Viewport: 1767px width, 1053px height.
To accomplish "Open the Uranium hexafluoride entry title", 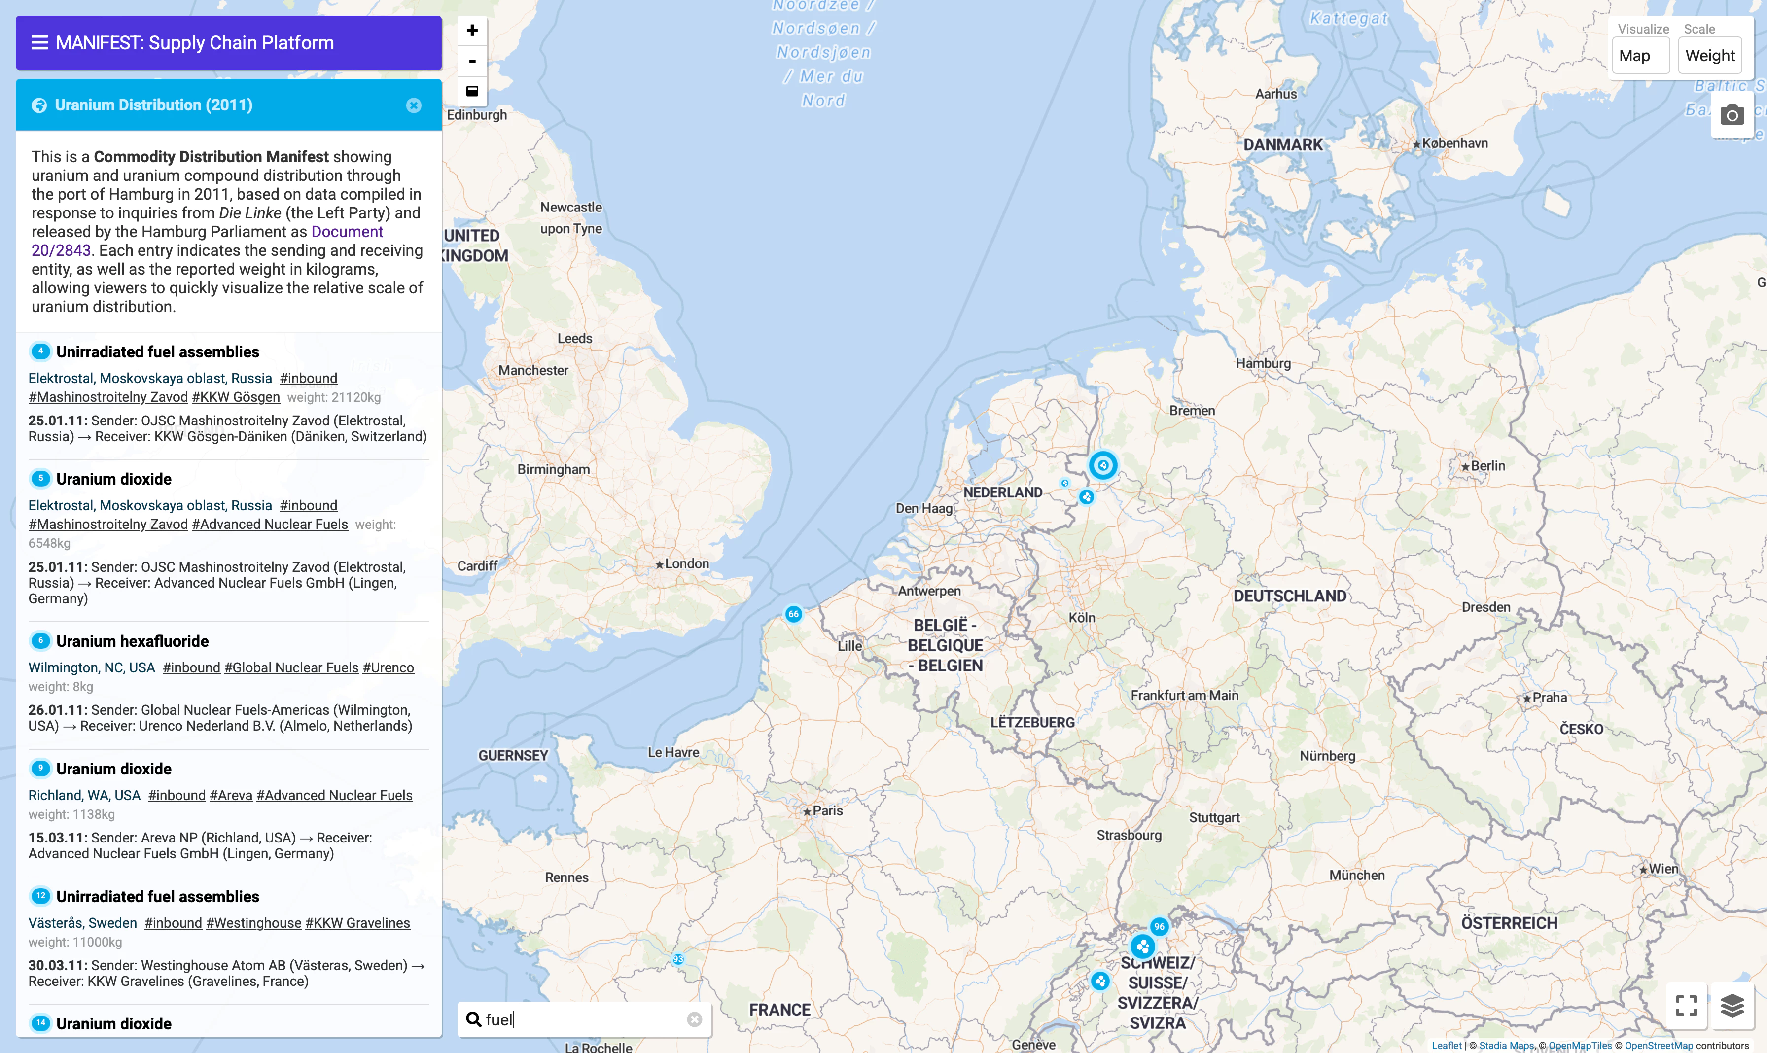I will 132,641.
